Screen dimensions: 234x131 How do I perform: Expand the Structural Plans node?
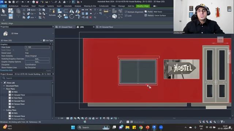pyautogui.click(x=4, y=86)
